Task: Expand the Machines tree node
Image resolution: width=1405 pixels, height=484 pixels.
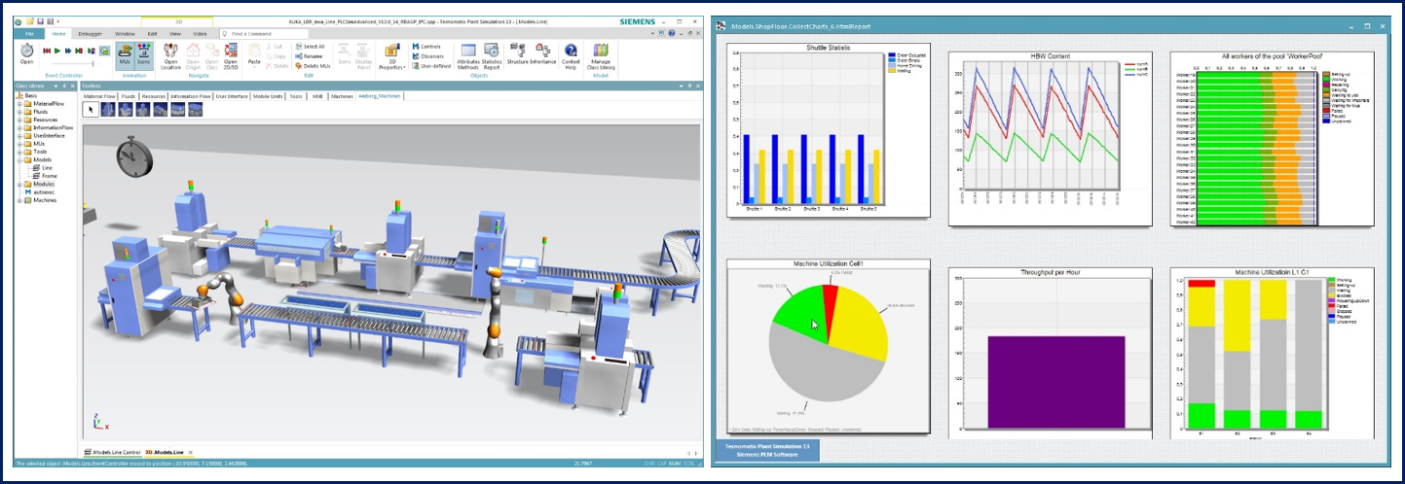Action: tap(18, 200)
